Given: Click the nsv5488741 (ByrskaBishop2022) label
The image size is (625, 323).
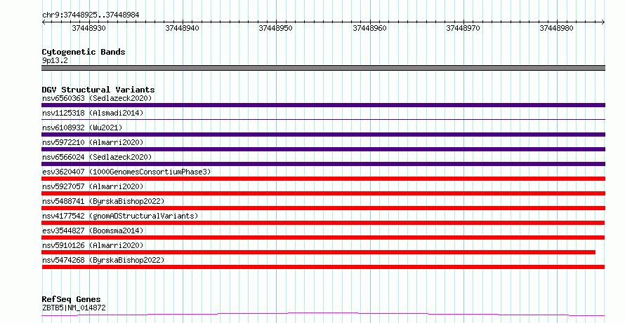Looking at the screenshot, I should pyautogui.click(x=103, y=201).
